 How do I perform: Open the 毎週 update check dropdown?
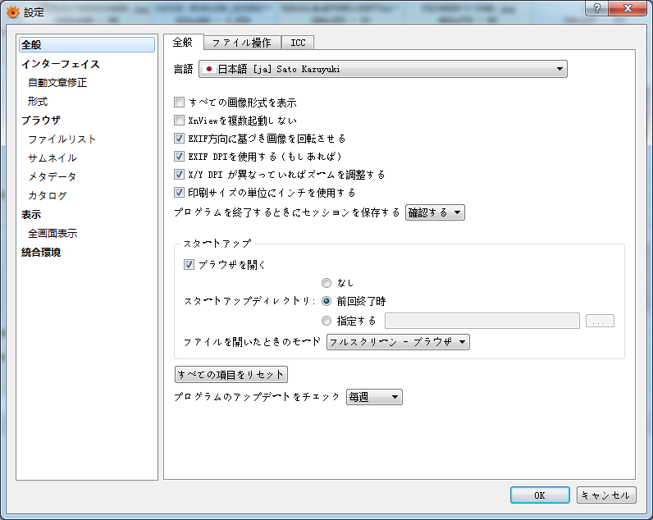(374, 397)
